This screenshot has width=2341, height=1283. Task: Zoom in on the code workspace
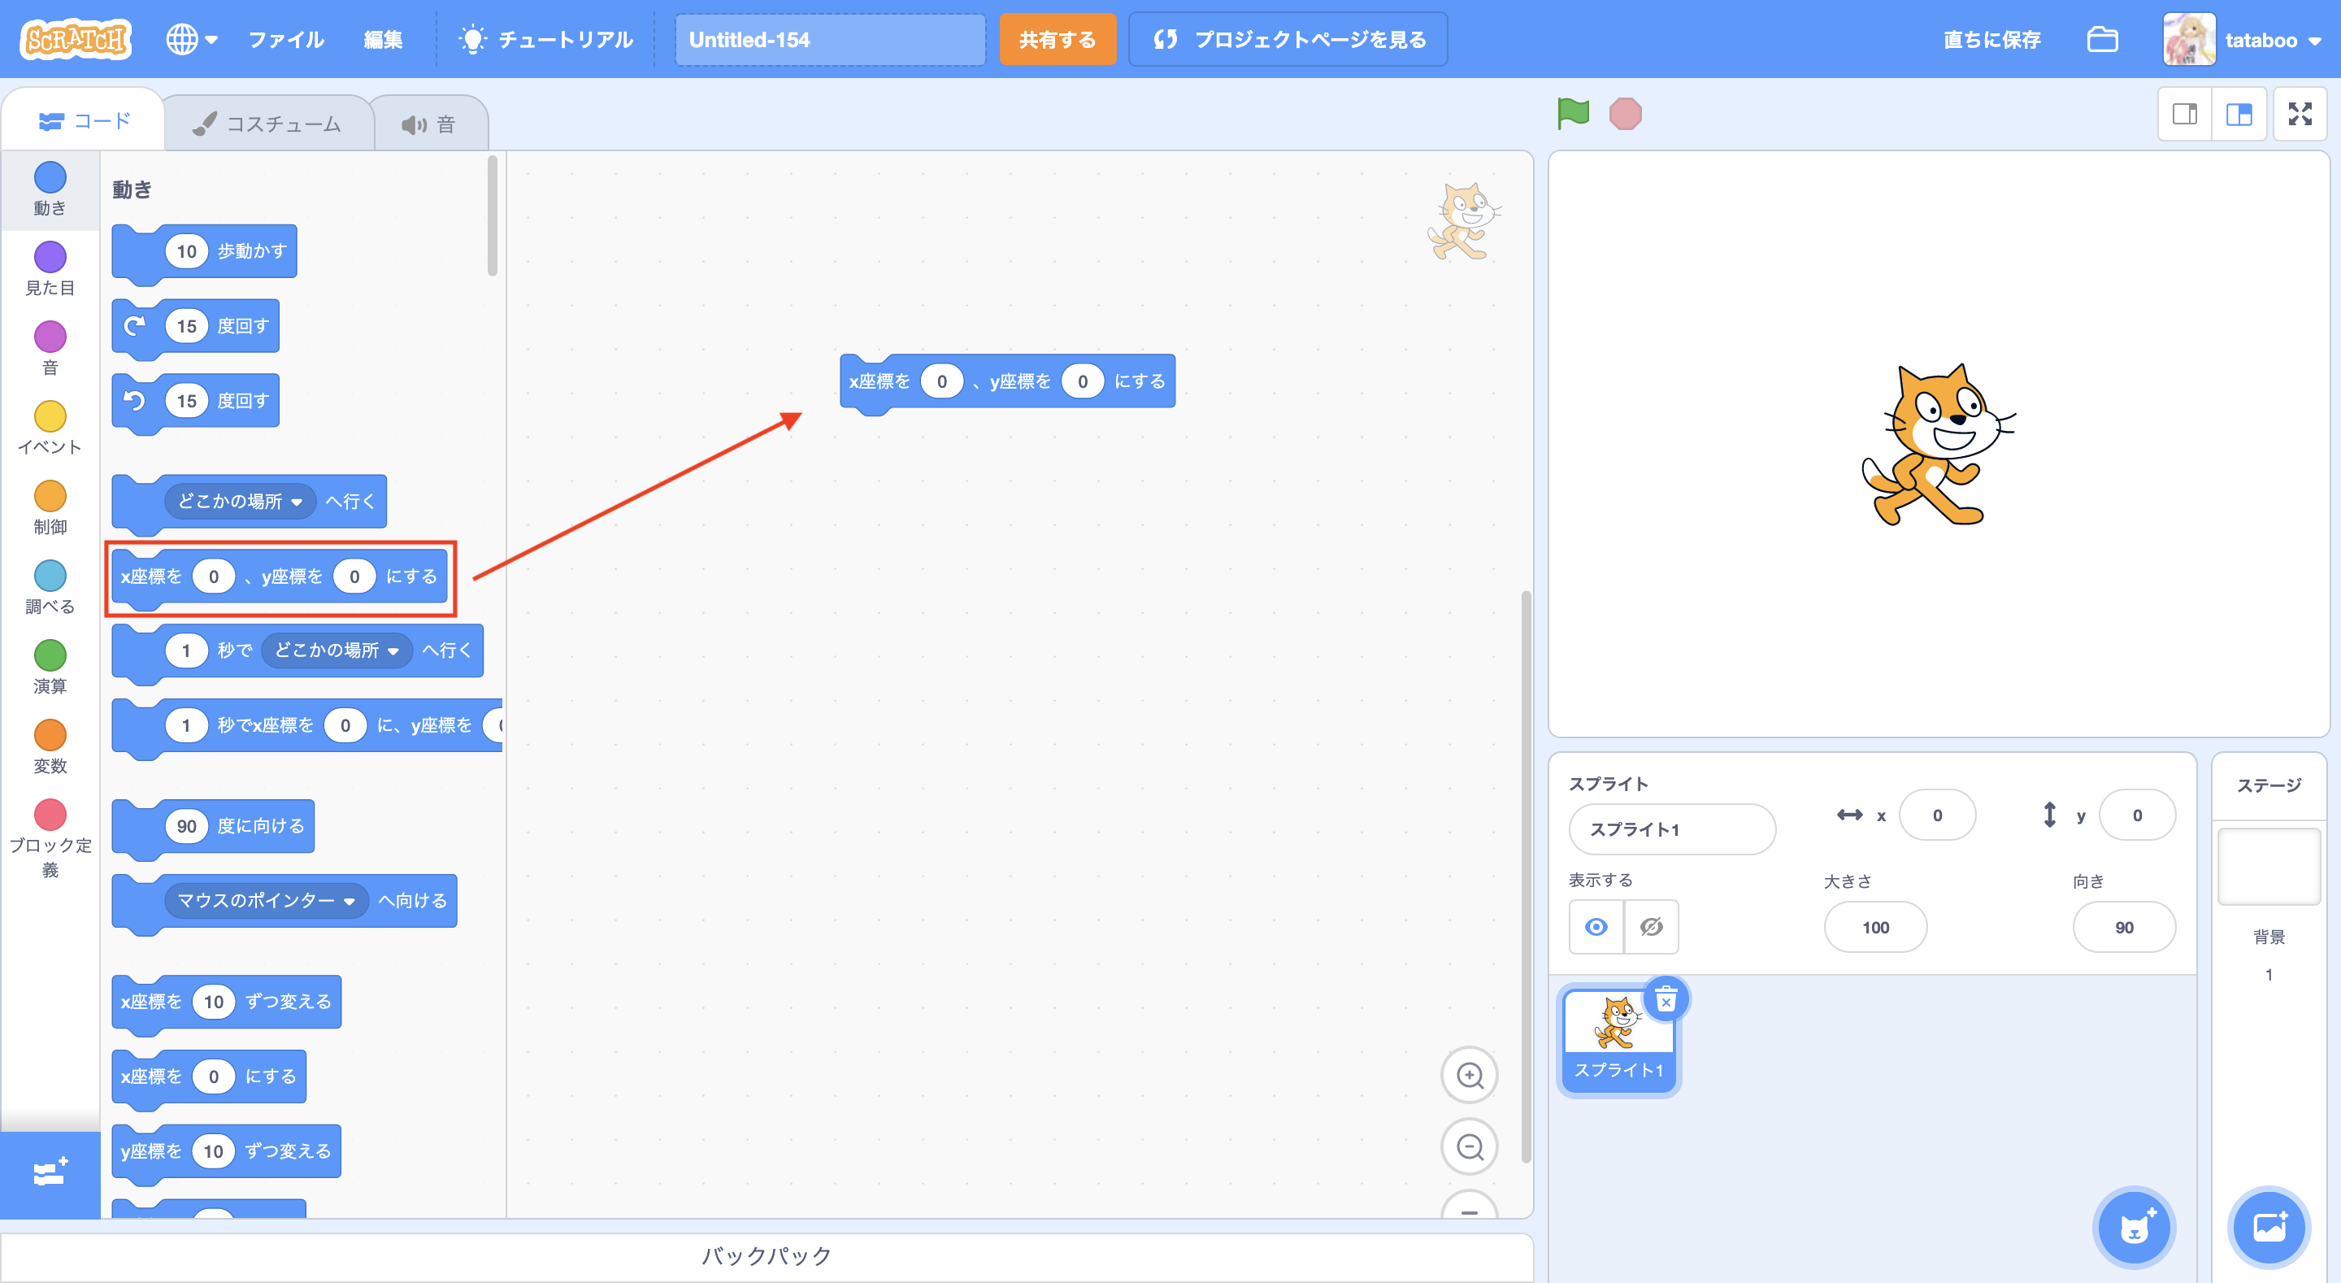1469,1075
